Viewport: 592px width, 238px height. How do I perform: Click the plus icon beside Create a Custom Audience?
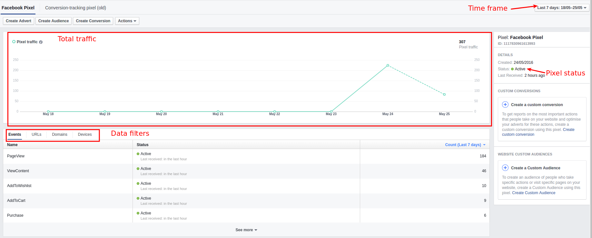(505, 168)
